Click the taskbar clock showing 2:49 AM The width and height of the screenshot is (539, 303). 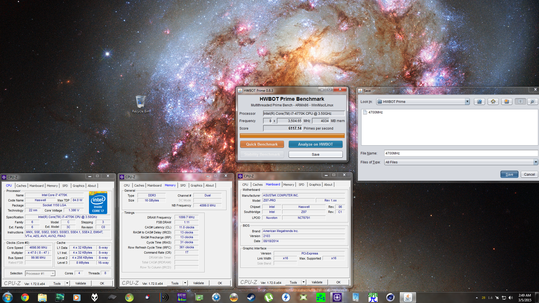tap(524, 297)
